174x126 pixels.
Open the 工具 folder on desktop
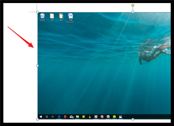(x=52, y=17)
